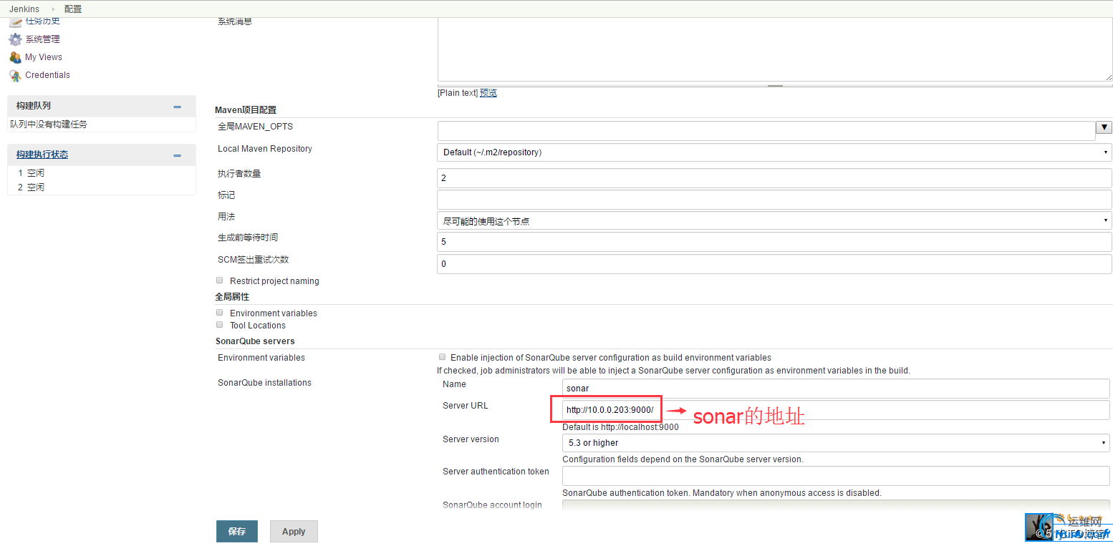This screenshot has width=1113, height=546.
Task: Enable the Environment variables checkbox under 全局属性
Action: point(220,313)
